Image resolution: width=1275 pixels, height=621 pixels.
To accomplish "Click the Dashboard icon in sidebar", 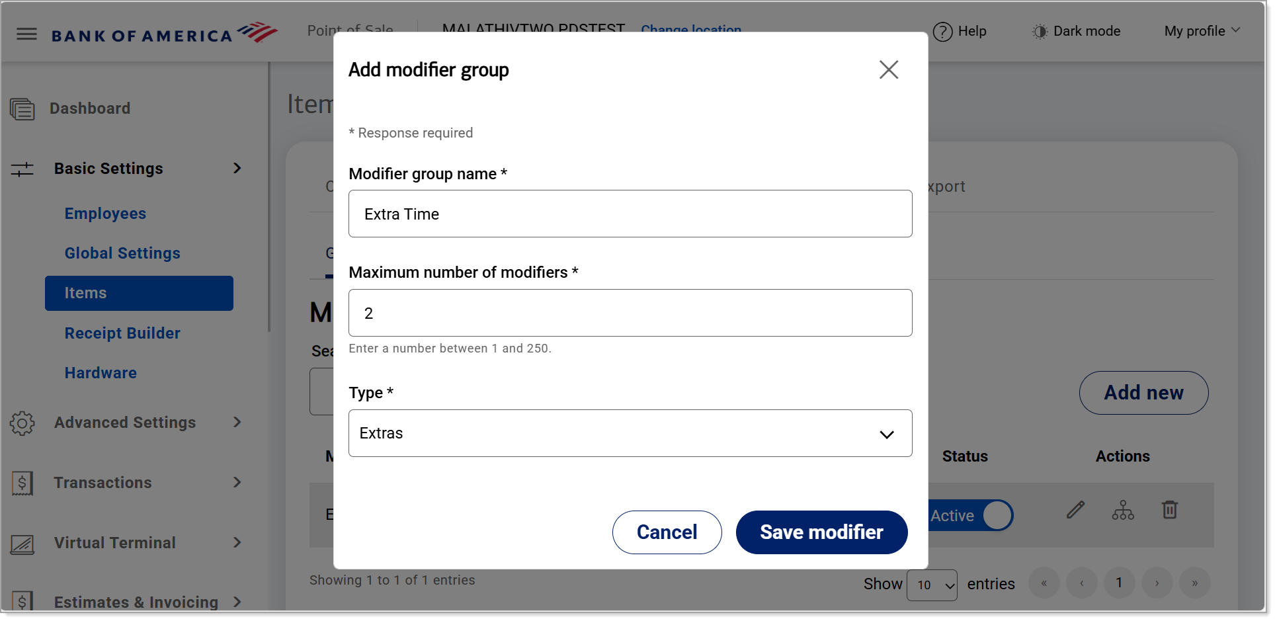I will (x=22, y=108).
